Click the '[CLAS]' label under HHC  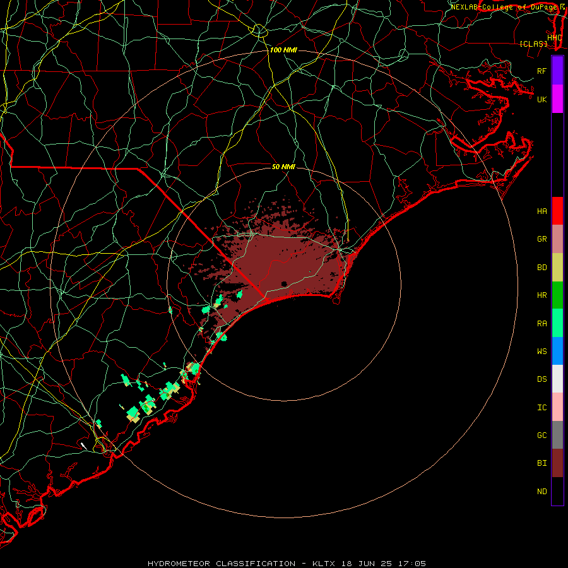[x=533, y=44]
